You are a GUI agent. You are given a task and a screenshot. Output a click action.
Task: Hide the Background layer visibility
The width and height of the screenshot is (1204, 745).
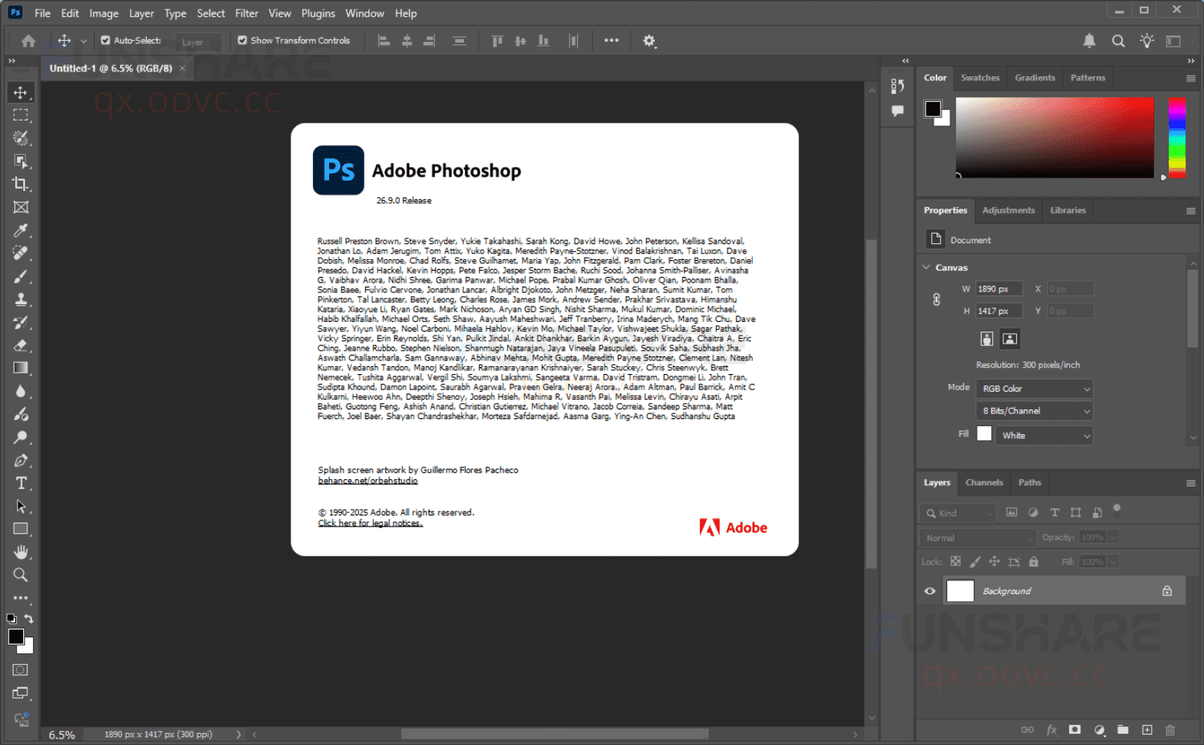pos(929,590)
